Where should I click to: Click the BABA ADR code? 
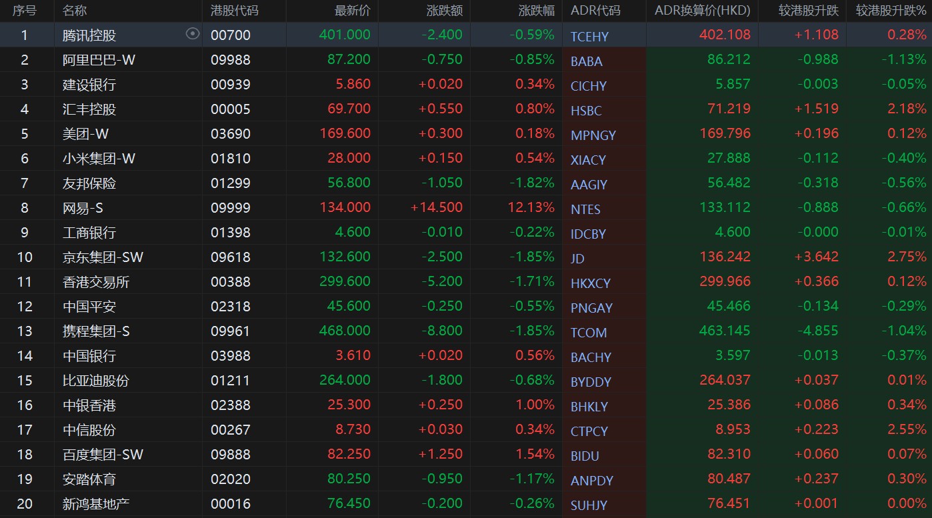point(587,61)
